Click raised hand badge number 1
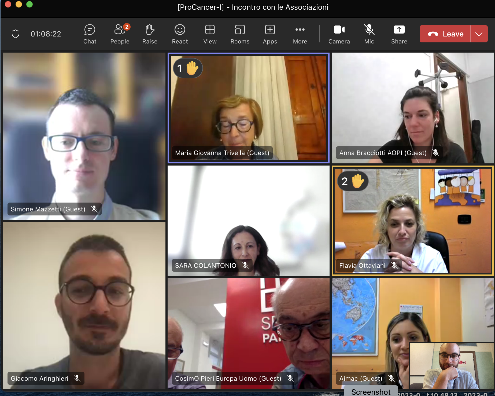 (x=188, y=68)
